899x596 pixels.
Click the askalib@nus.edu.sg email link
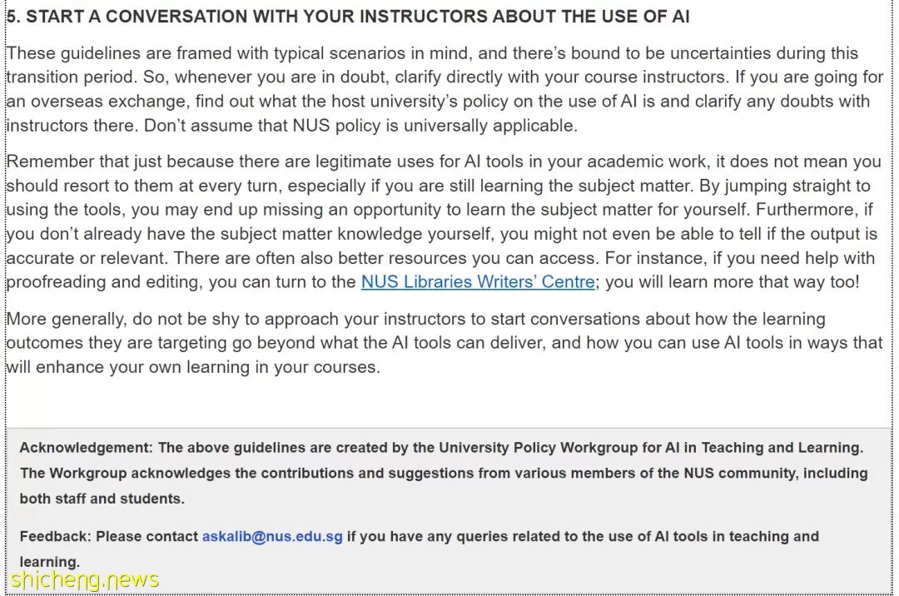click(272, 536)
